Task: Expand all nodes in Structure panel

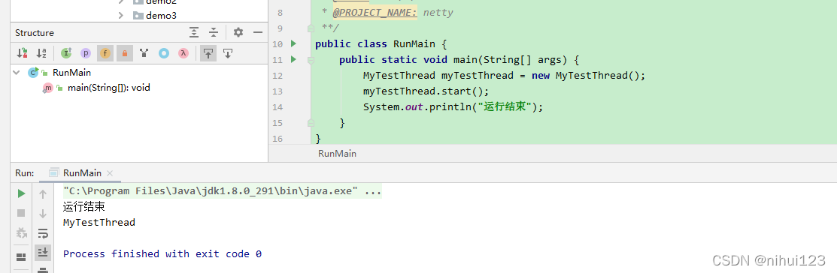Action: [x=194, y=32]
